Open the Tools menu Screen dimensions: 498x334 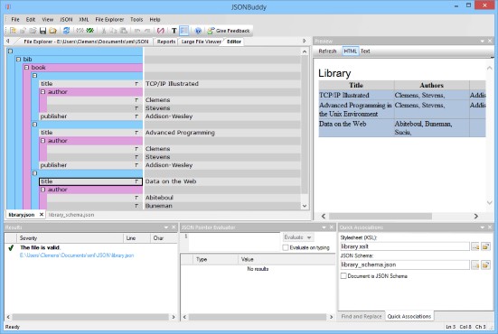coord(136,20)
